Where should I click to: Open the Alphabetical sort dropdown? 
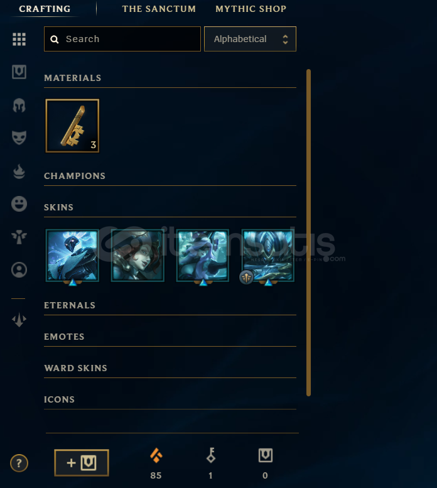[250, 39]
